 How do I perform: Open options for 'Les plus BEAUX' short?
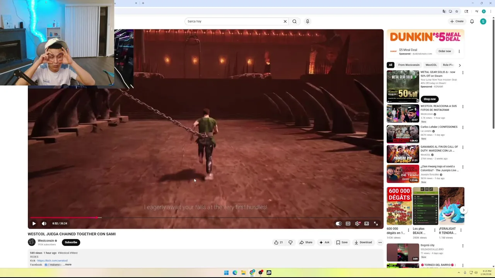click(x=435, y=230)
